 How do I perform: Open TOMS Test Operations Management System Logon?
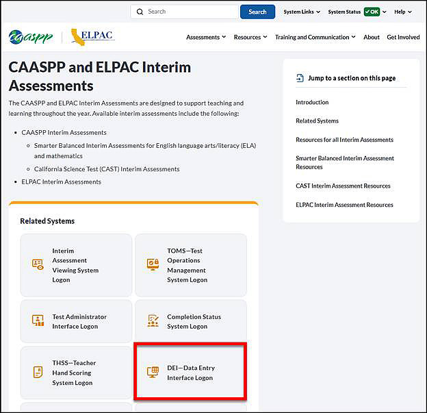pos(191,265)
